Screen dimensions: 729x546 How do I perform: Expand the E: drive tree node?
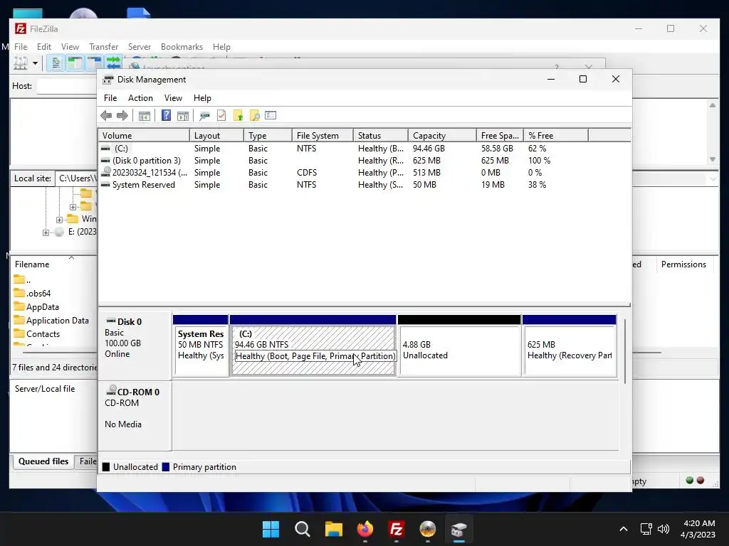pyautogui.click(x=46, y=232)
